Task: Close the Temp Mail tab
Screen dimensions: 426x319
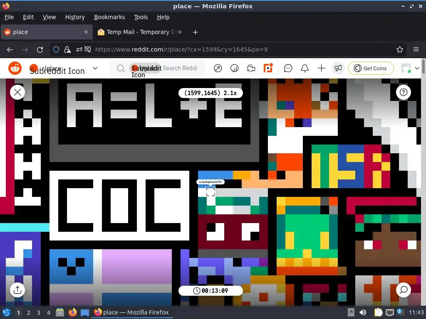Action: (180, 32)
